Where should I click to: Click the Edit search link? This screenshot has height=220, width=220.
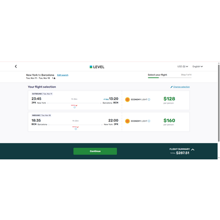click(x=63, y=75)
